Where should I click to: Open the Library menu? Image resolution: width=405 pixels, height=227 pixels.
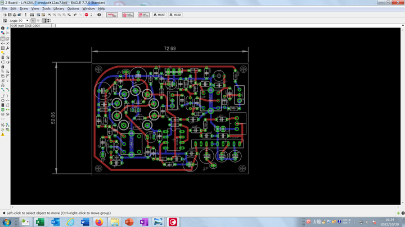tap(58, 8)
